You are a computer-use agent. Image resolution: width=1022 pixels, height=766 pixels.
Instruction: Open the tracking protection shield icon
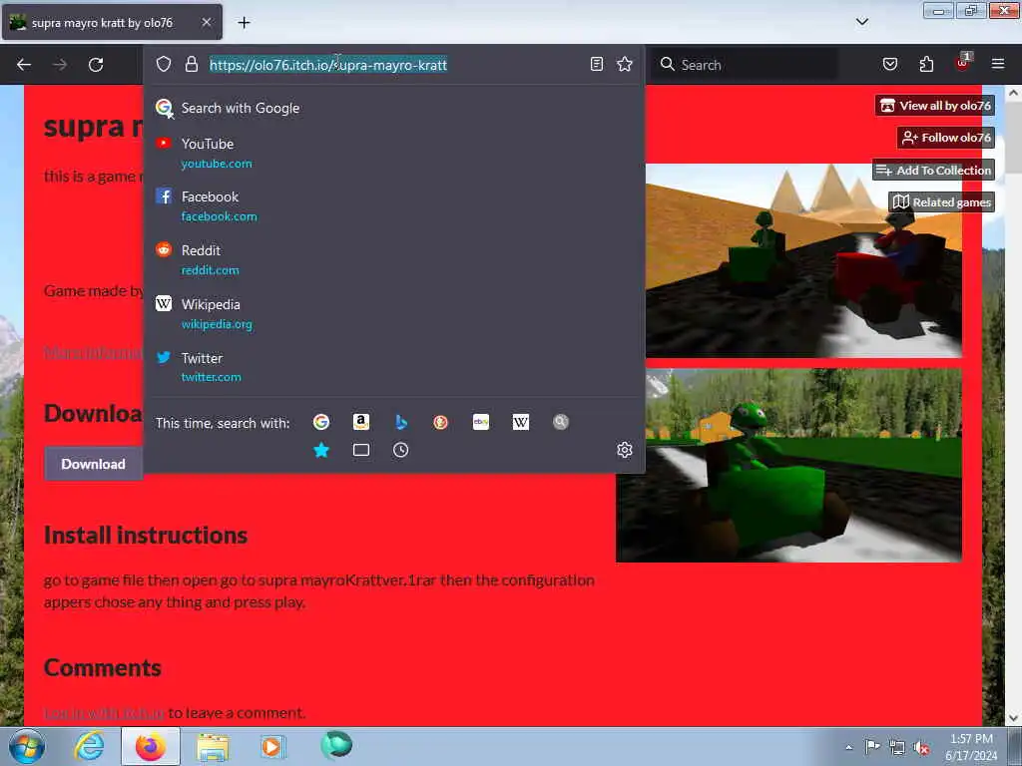164,64
